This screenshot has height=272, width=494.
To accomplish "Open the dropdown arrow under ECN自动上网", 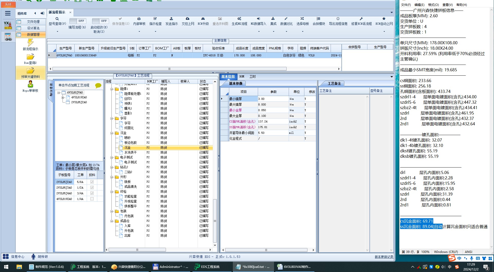I will pos(384,32).
